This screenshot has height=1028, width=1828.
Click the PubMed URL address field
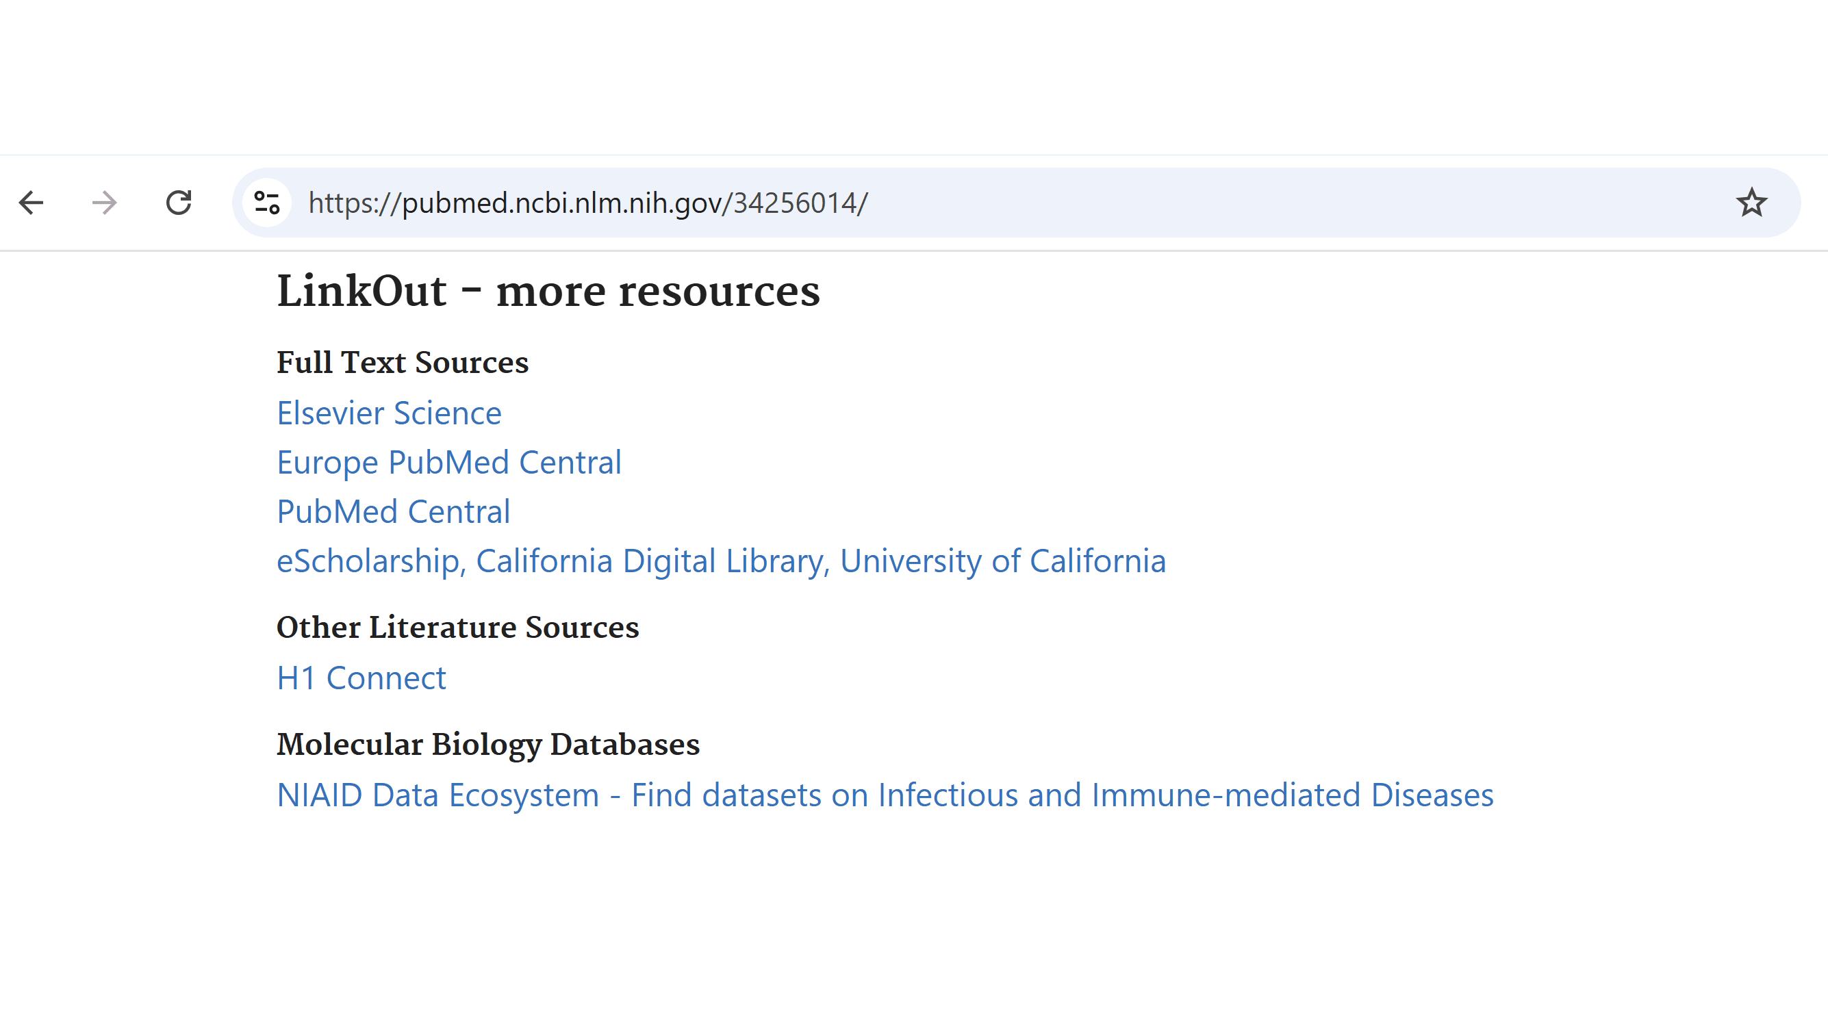(1015, 203)
